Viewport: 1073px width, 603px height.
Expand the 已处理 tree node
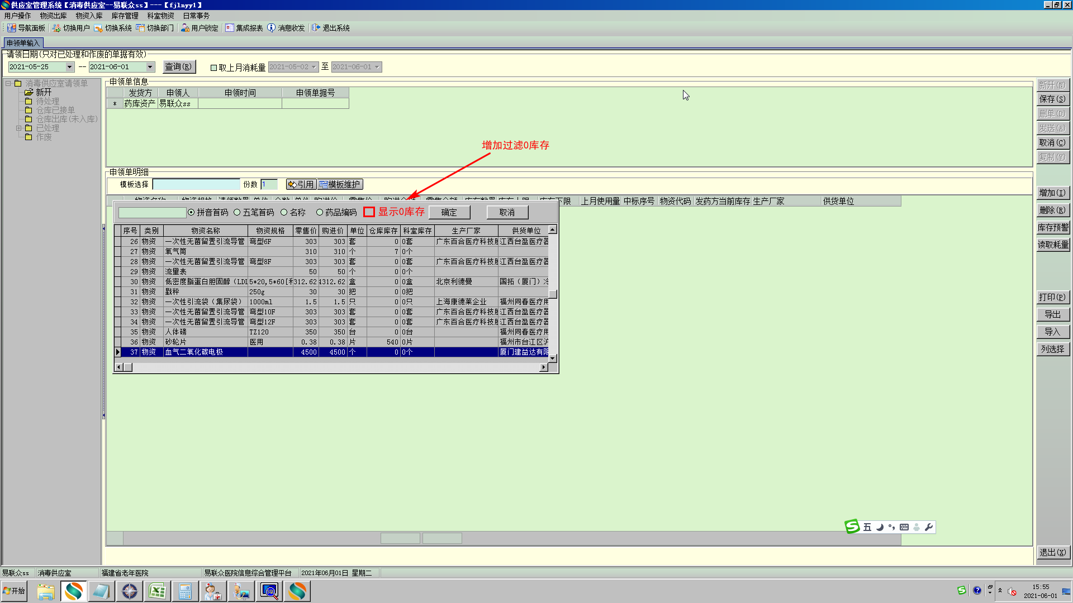pyautogui.click(x=19, y=128)
